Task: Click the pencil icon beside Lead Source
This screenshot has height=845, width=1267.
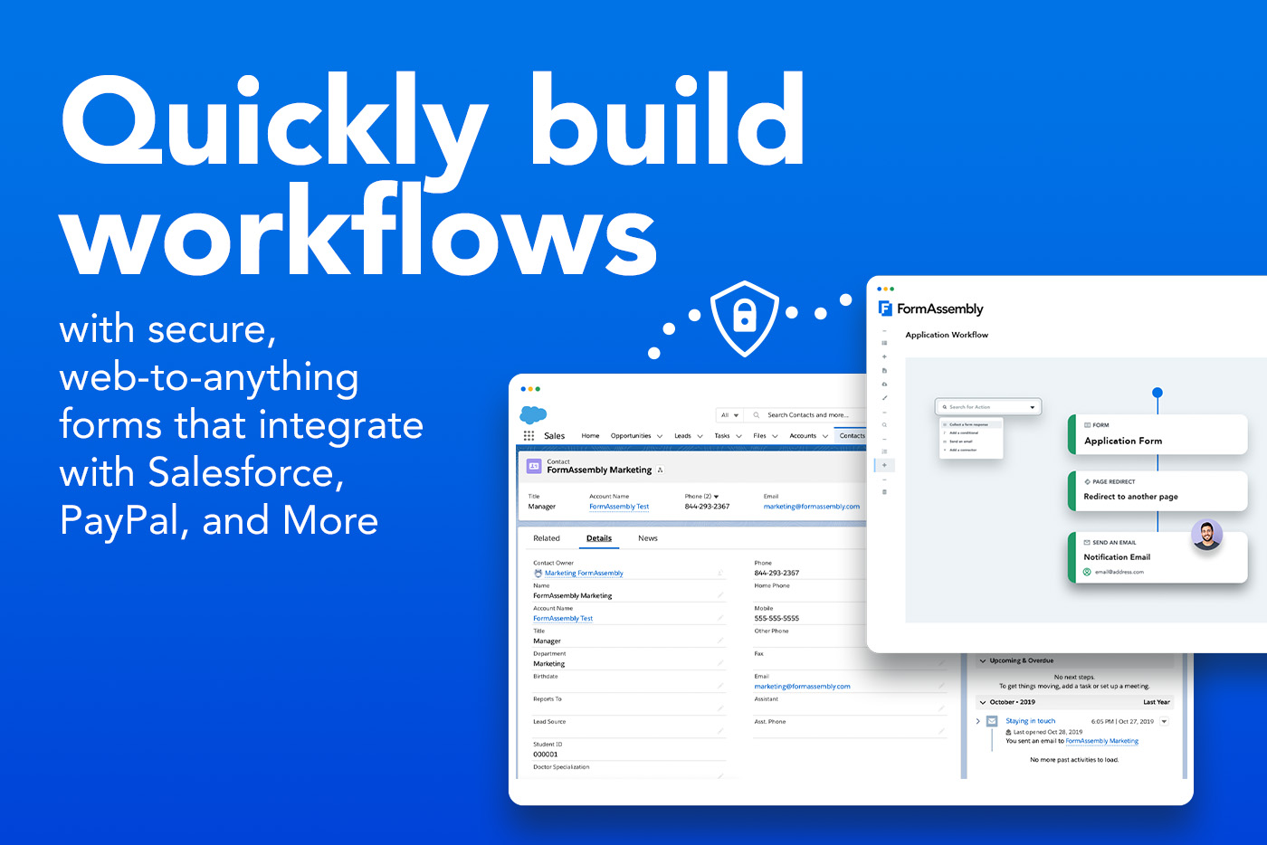Action: pos(720,731)
